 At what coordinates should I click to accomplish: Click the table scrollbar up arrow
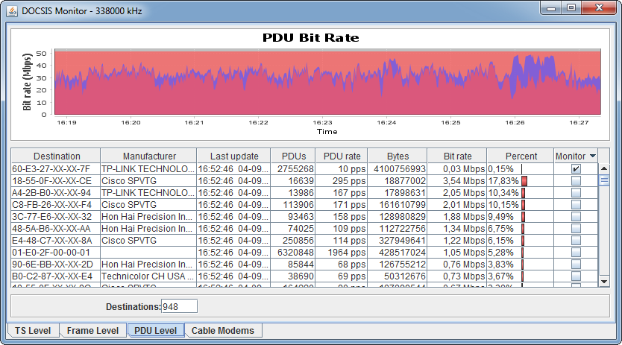604,168
